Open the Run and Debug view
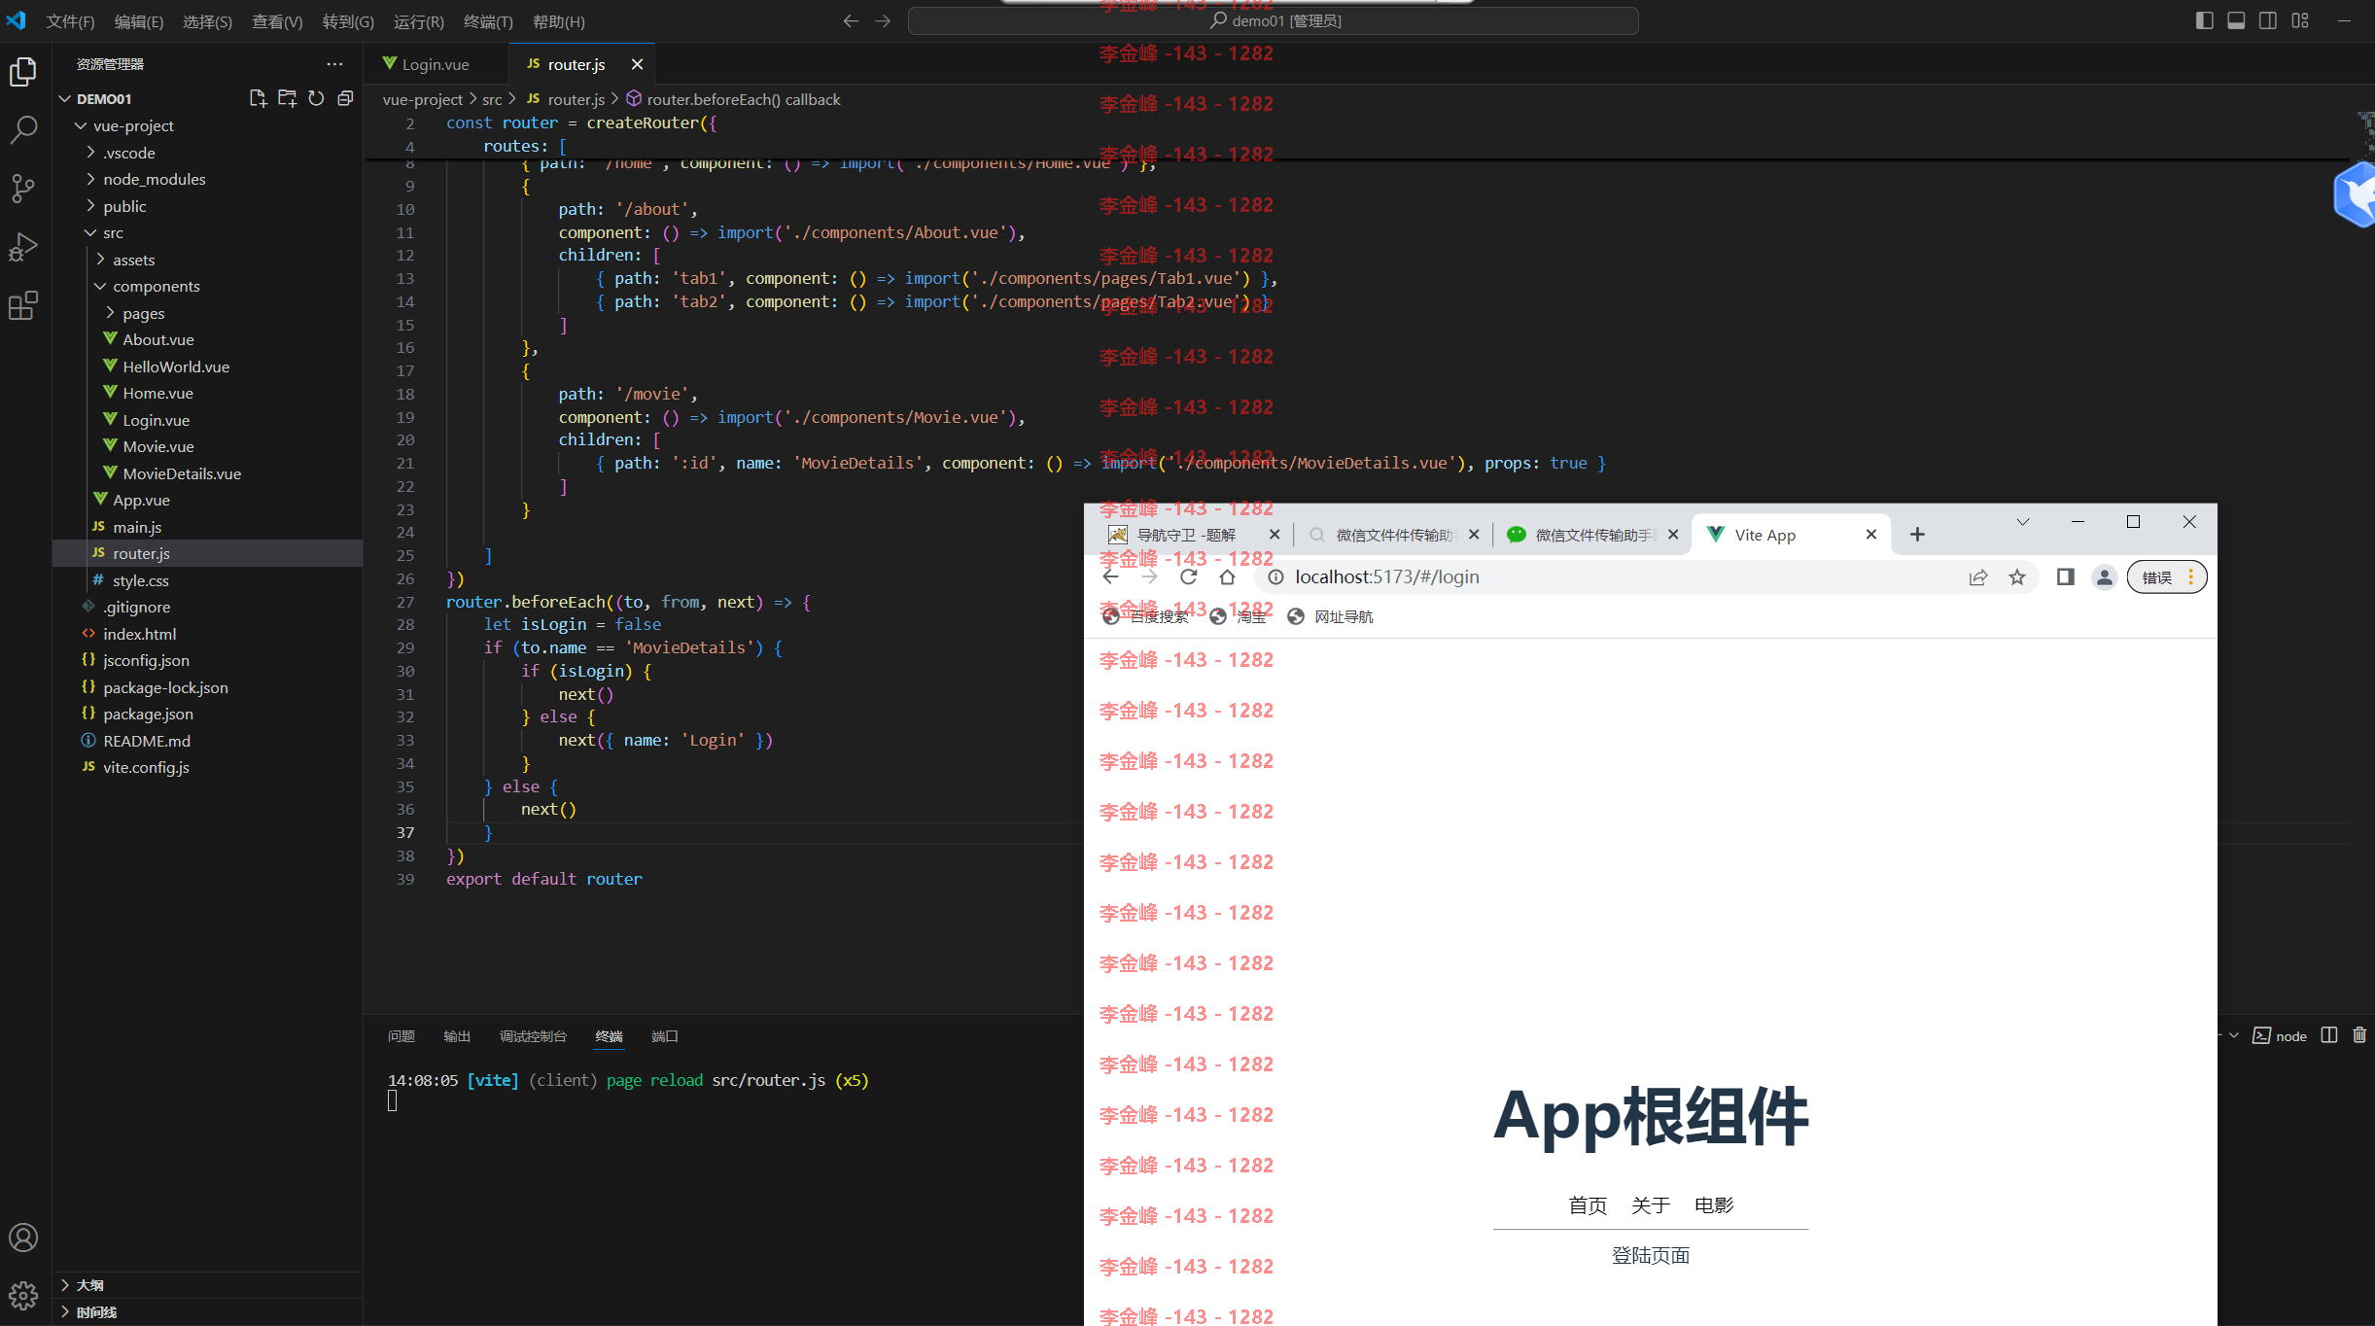 [23, 247]
